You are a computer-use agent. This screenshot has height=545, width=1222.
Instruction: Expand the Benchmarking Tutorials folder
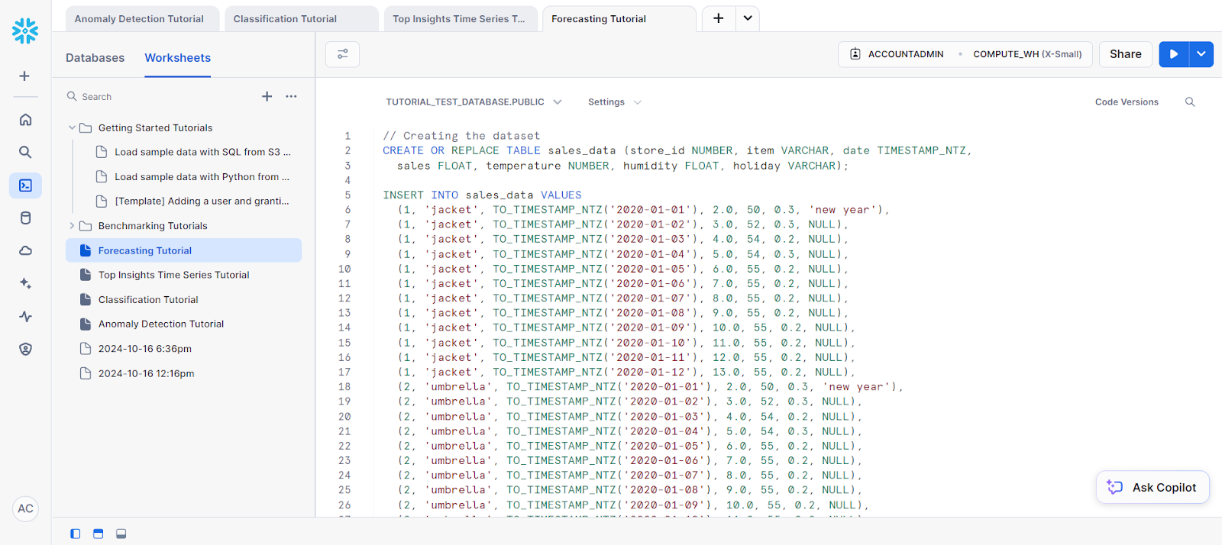click(x=72, y=226)
